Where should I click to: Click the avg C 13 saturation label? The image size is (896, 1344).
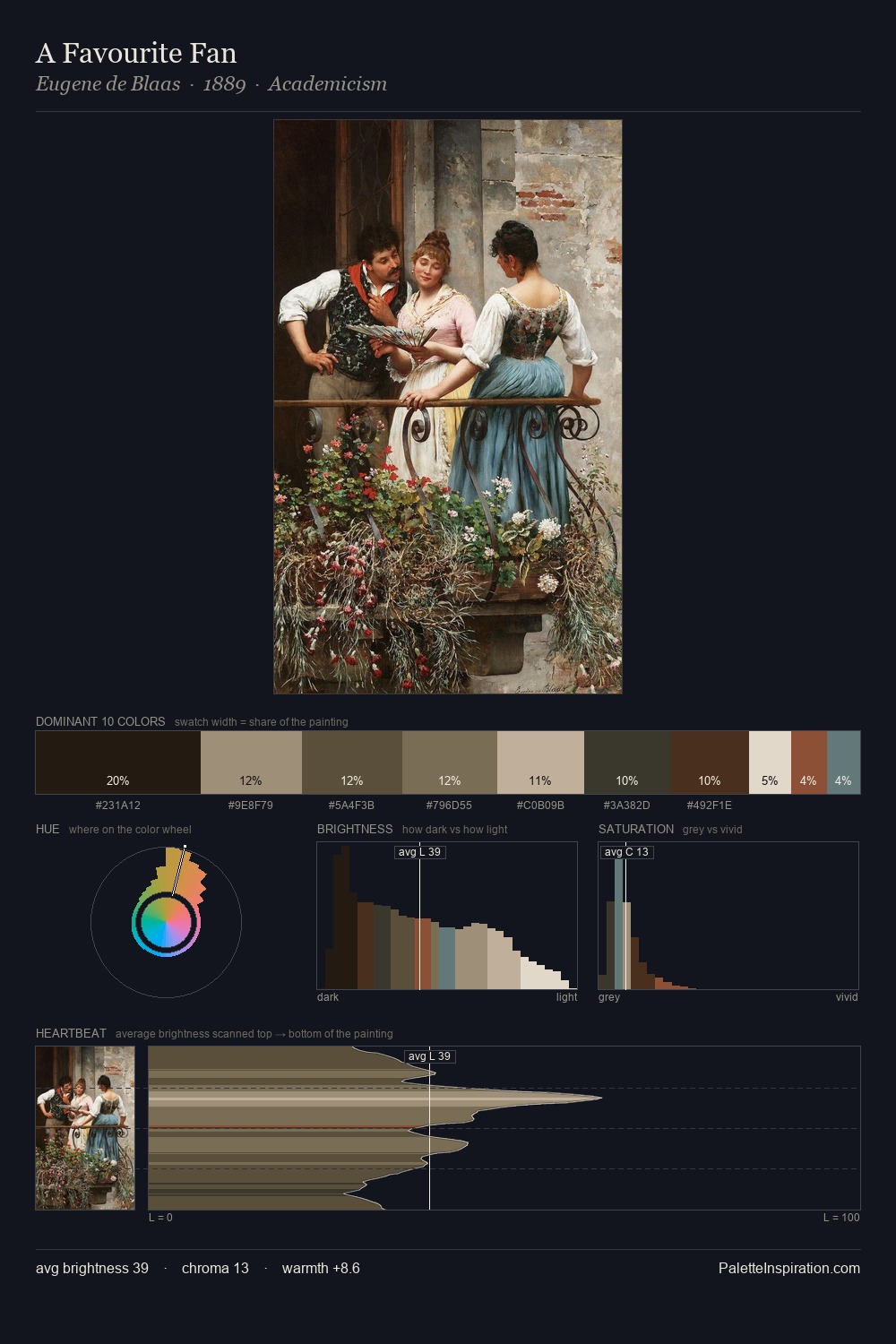pyautogui.click(x=626, y=852)
